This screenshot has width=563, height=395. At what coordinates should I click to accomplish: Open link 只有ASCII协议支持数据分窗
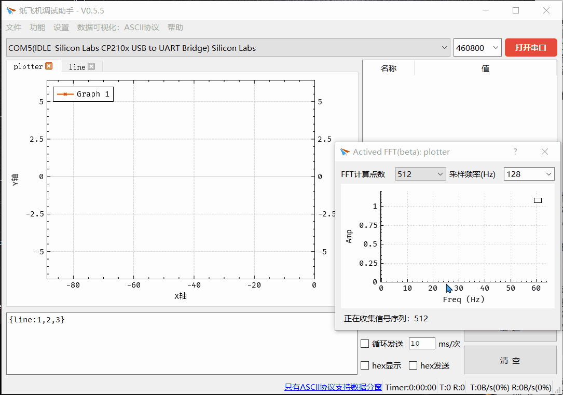pyautogui.click(x=333, y=387)
